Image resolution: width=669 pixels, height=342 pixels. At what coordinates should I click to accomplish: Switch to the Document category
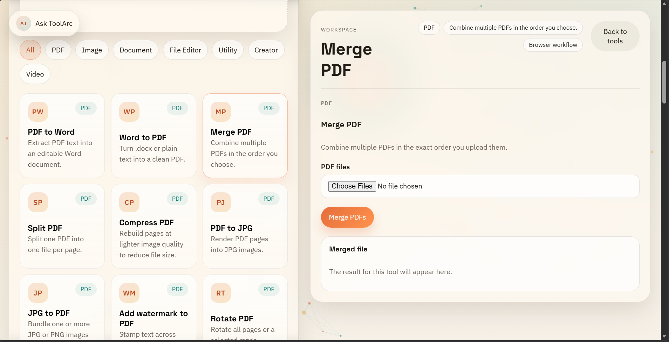136,50
